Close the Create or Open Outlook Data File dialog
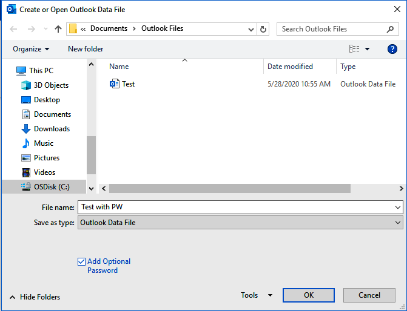The image size is (407, 311). pyautogui.click(x=397, y=9)
